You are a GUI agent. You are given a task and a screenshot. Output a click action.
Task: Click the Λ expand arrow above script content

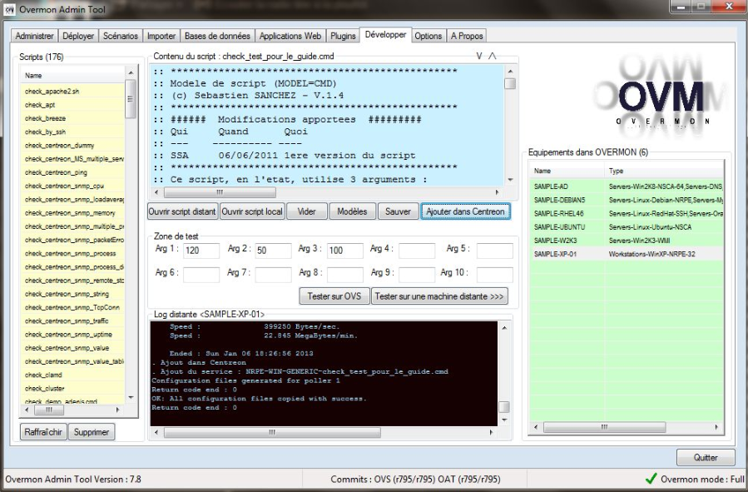point(493,56)
